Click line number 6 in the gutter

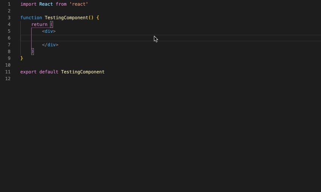click(x=9, y=38)
